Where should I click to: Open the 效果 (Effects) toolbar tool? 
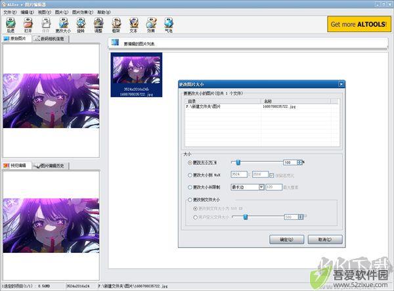(151, 25)
